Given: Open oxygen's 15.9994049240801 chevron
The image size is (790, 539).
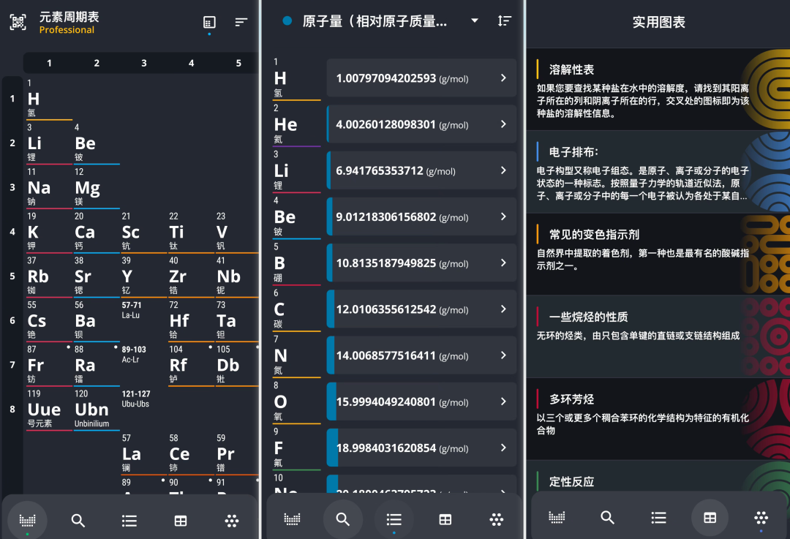Looking at the screenshot, I should (503, 402).
